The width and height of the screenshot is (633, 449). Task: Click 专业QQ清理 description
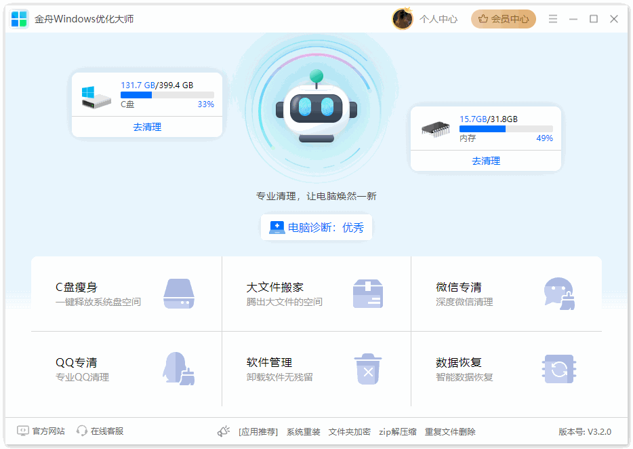pyautogui.click(x=83, y=377)
